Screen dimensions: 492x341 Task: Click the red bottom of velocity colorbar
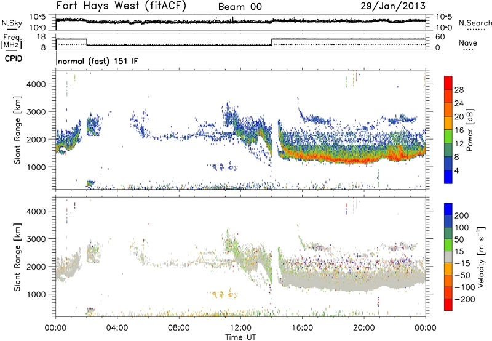point(448,305)
